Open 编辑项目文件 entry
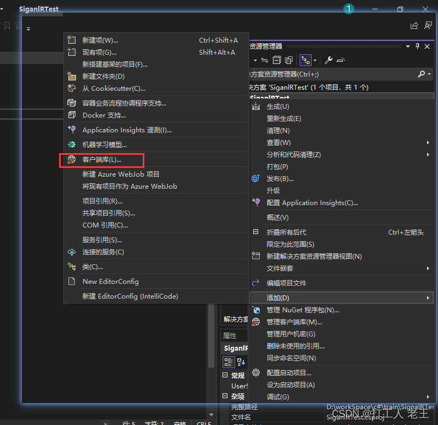Viewport: 438px width, 425px height. point(341,283)
